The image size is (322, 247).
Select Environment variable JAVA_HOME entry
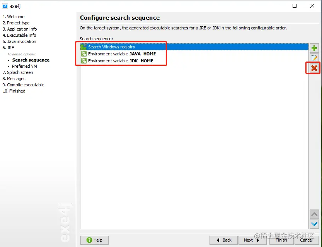point(194,54)
